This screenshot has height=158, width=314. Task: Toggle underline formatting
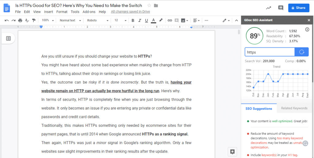pos(146,21)
